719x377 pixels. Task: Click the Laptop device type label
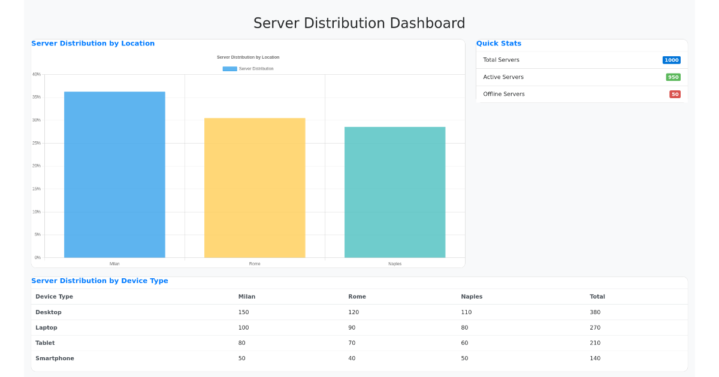point(46,327)
